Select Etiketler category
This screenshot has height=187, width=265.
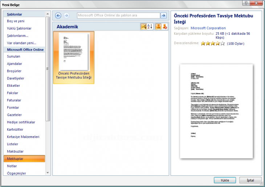13,86
